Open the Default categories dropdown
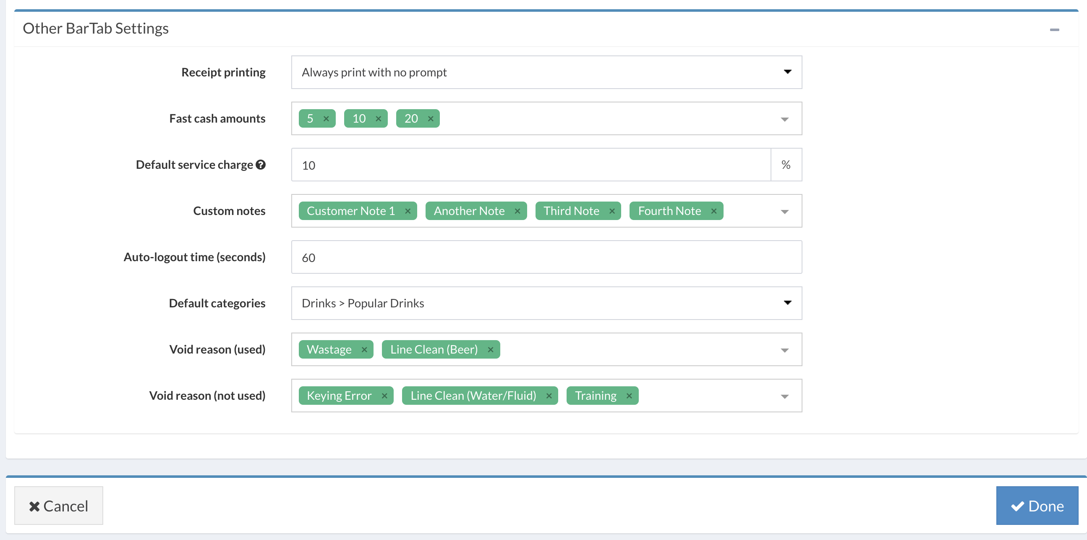Image resolution: width=1087 pixels, height=540 pixels. pos(546,303)
